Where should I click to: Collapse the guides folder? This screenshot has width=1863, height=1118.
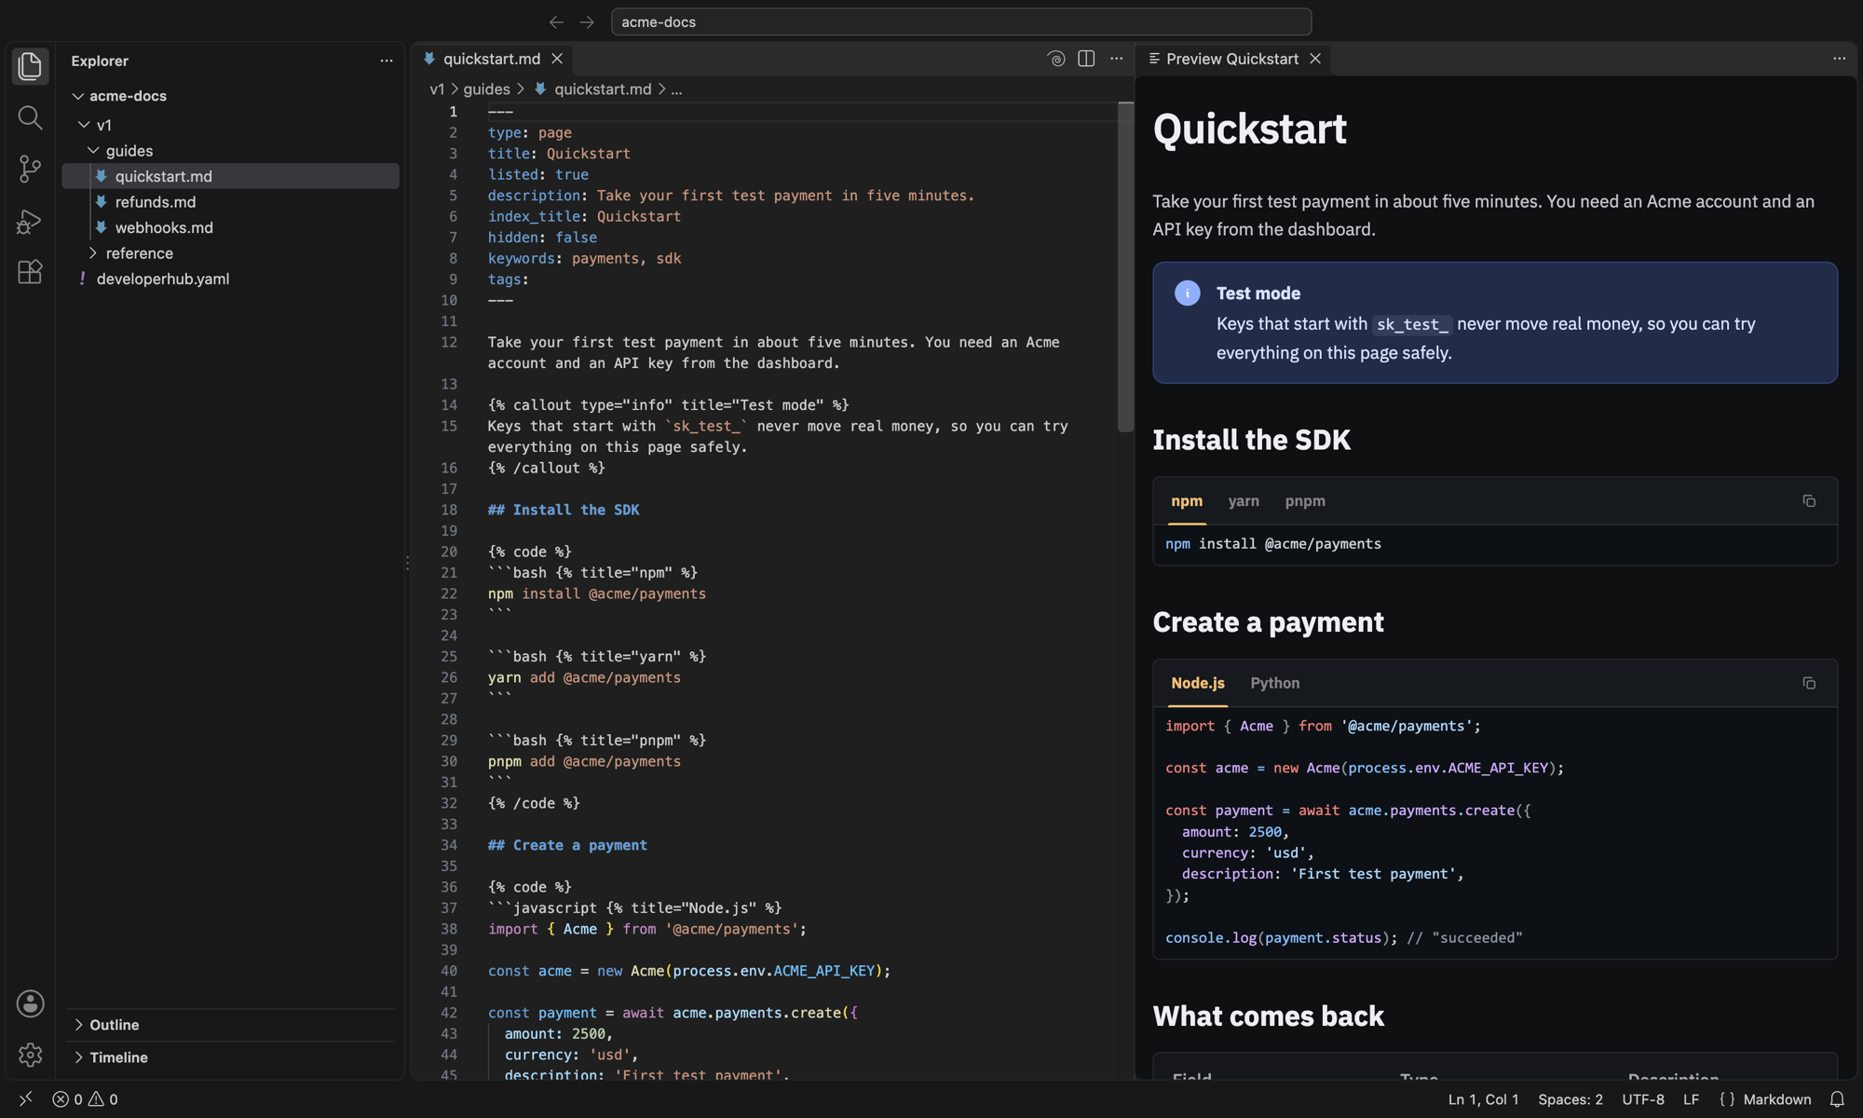tap(93, 151)
